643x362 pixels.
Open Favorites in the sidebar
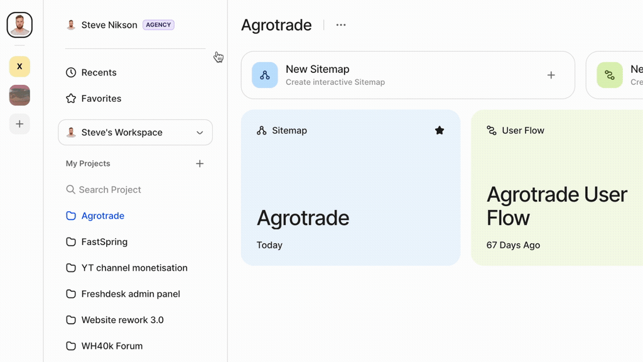pyautogui.click(x=100, y=99)
